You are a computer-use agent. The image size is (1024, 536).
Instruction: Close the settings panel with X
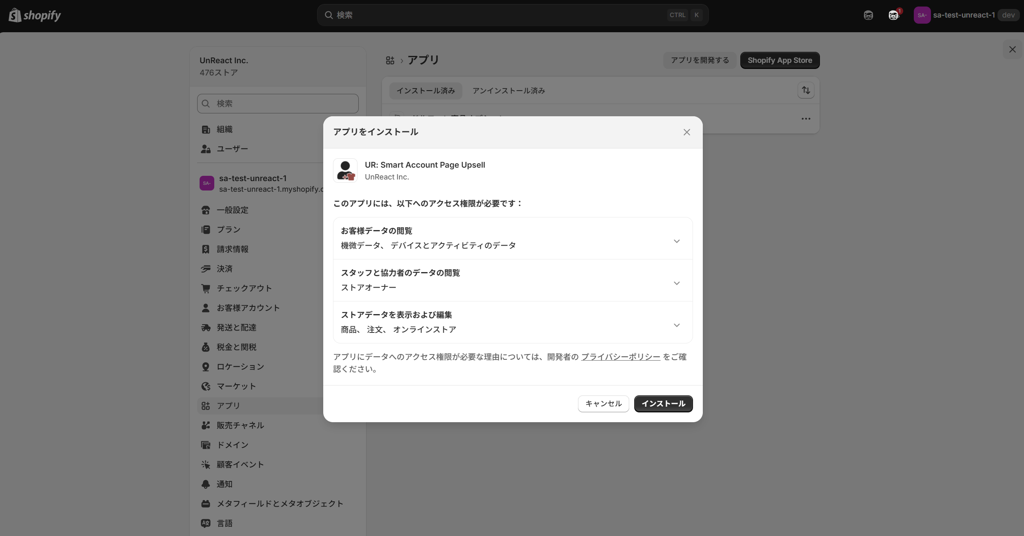point(1012,49)
